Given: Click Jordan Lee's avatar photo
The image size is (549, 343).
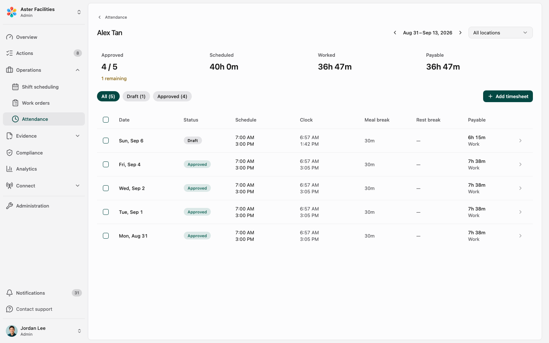Looking at the screenshot, I should (x=12, y=331).
